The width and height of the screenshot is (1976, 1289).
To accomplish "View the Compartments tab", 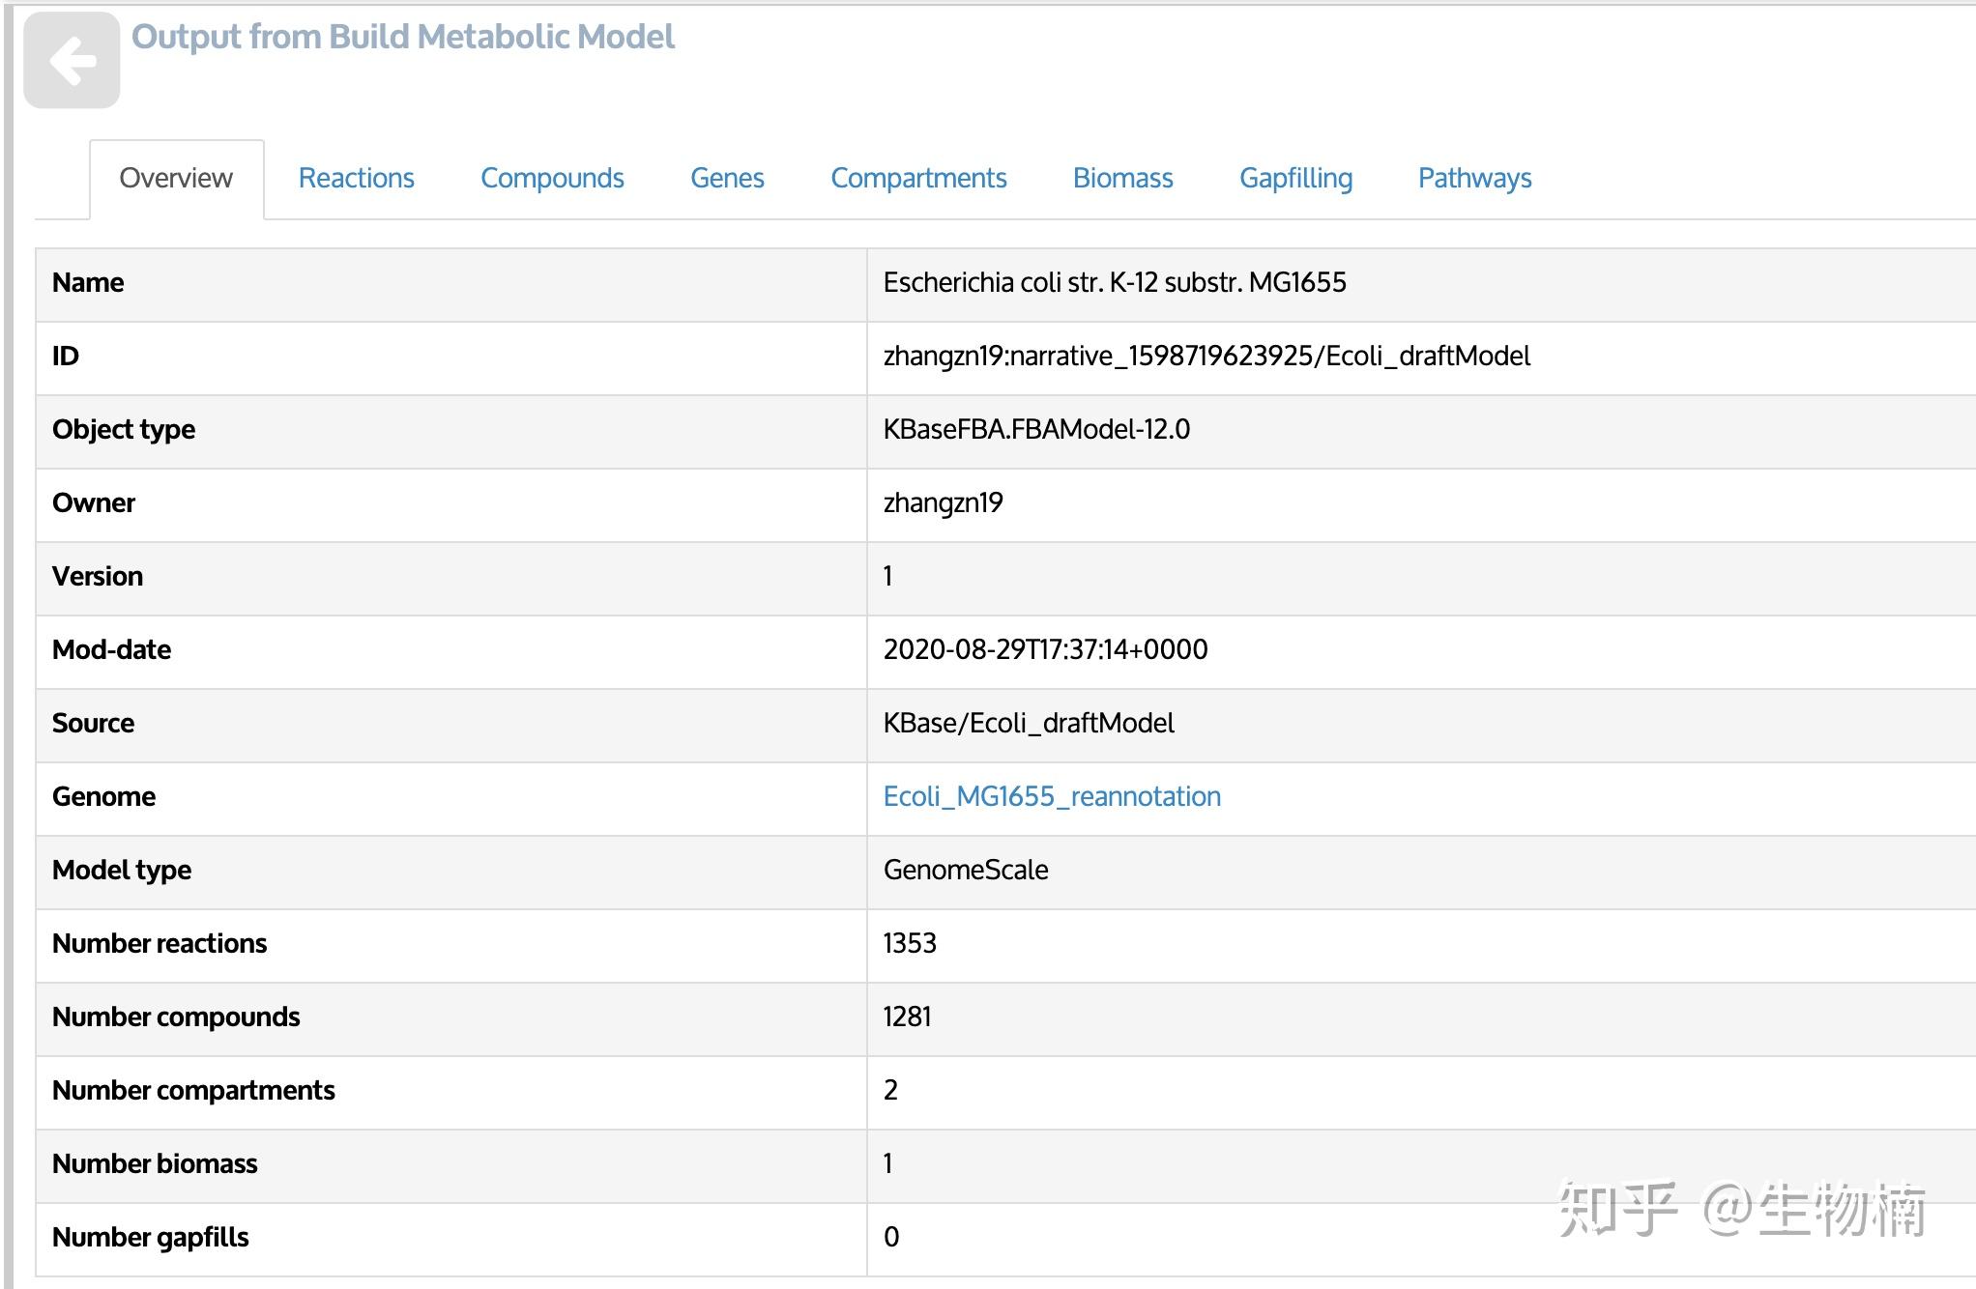I will (918, 179).
